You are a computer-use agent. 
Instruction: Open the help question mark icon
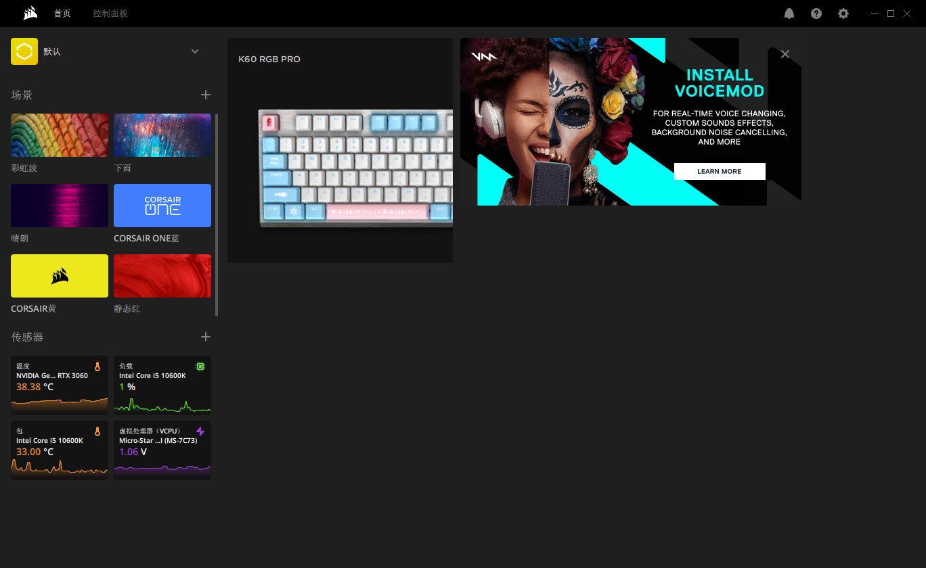pyautogui.click(x=816, y=14)
